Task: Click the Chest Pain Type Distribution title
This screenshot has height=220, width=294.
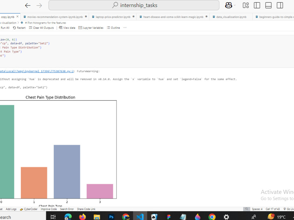Action: click(x=51, y=97)
